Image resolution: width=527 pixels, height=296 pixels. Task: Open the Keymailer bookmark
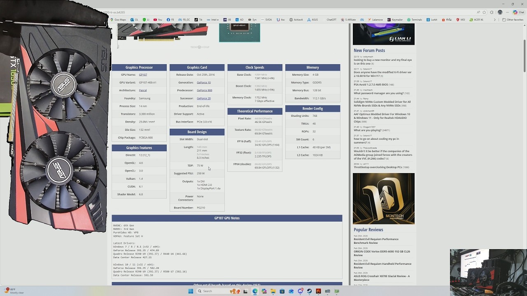tap(395, 20)
